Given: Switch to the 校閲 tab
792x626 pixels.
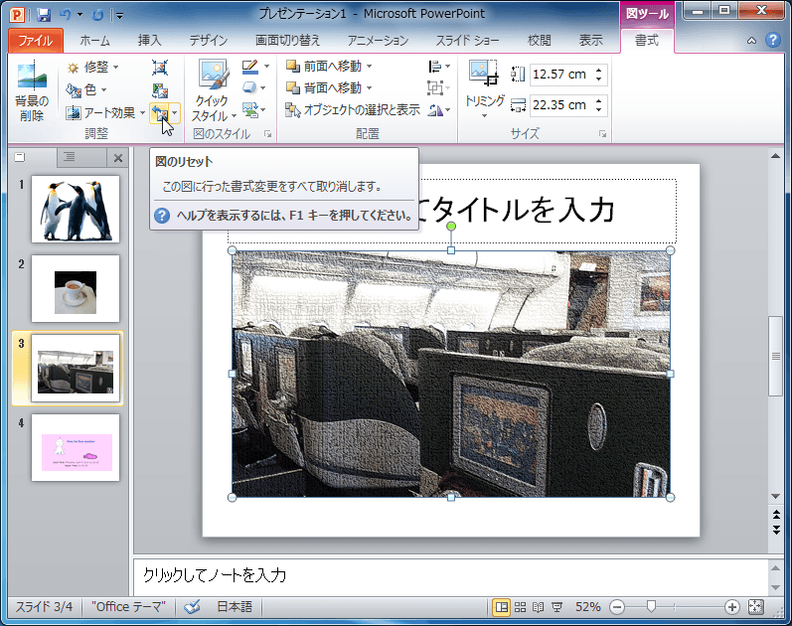Looking at the screenshot, I should pos(539,41).
